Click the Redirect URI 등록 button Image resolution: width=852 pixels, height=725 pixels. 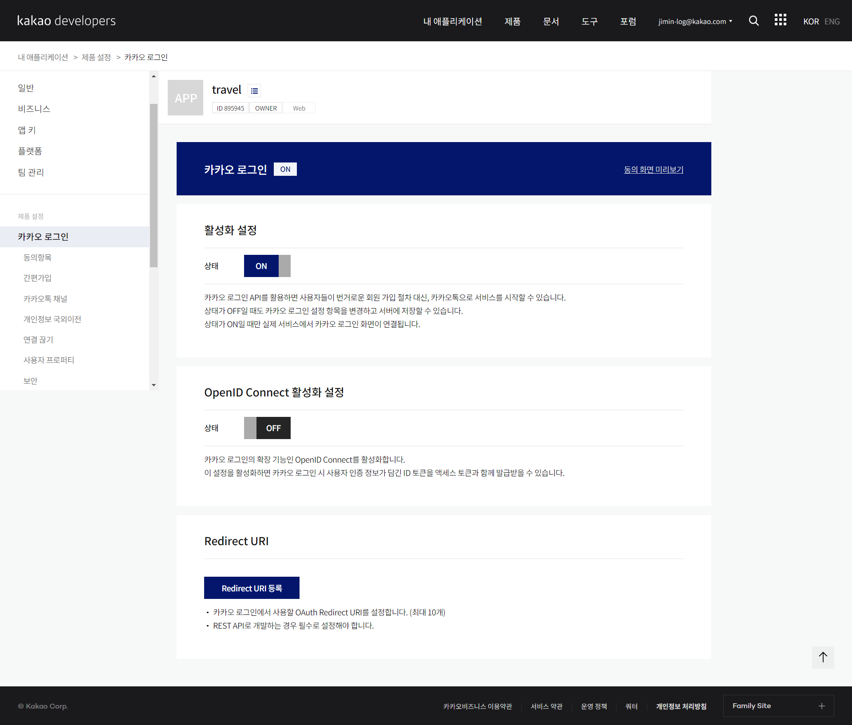click(x=252, y=588)
